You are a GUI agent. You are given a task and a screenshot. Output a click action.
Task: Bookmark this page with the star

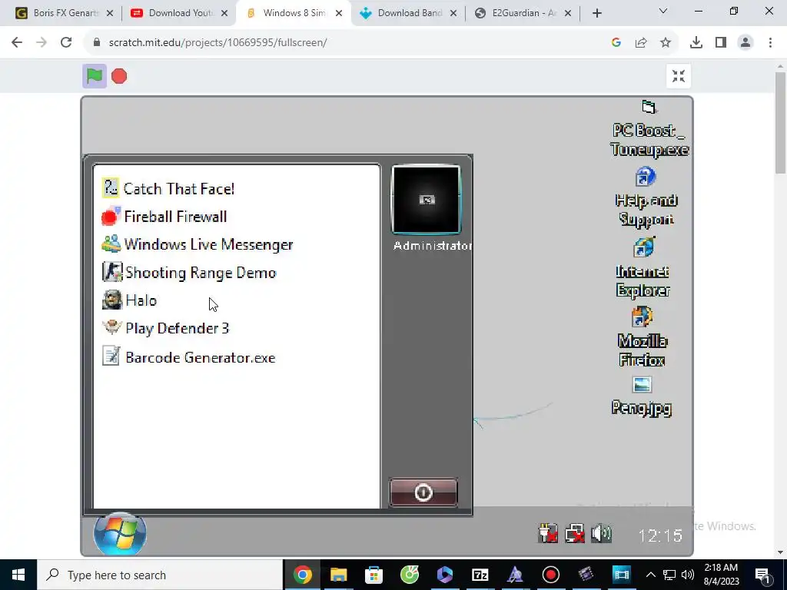(666, 43)
